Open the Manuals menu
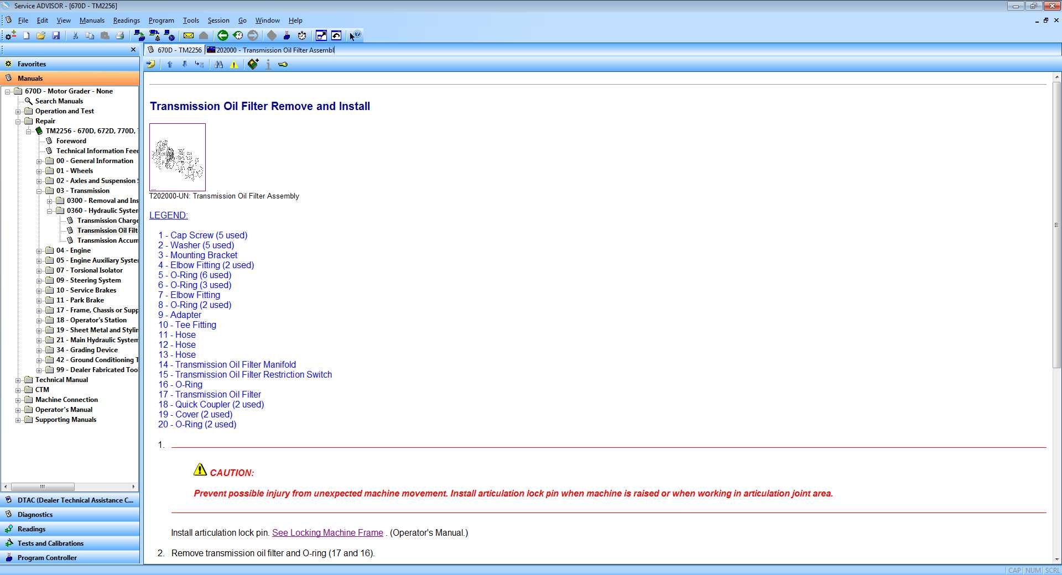Viewport: 1062px width, 575px height. 92,20
